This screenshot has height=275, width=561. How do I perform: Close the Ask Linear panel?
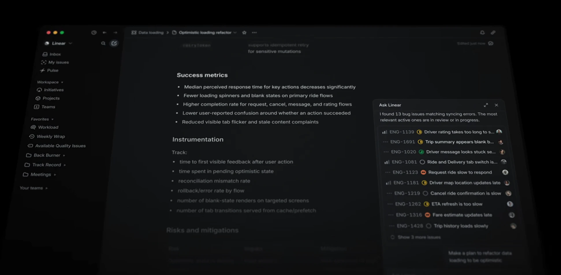click(496, 105)
